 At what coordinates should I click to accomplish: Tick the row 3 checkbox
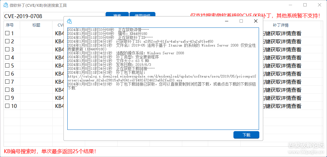pyautogui.click(x=7, y=49)
